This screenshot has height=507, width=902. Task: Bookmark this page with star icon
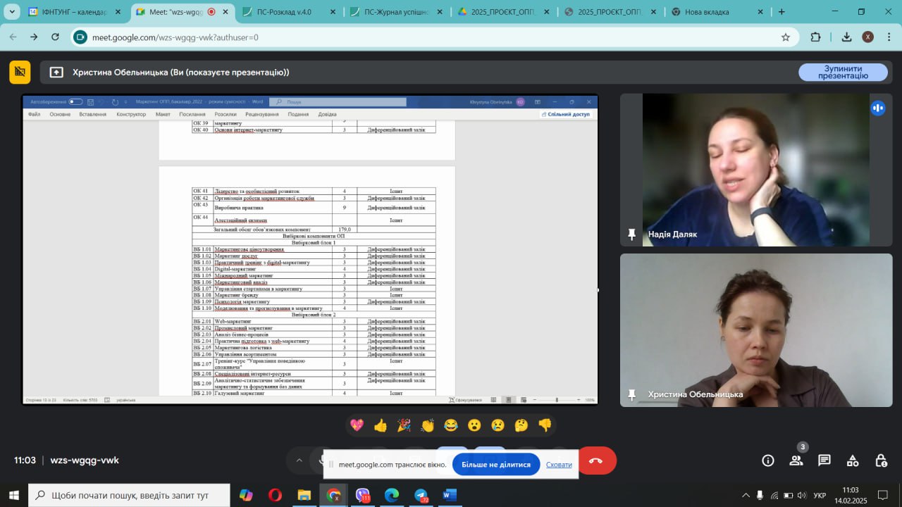[786, 37]
